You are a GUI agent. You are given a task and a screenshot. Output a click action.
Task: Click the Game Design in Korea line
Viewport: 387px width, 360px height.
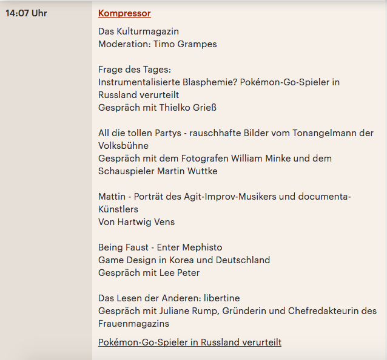coord(184,260)
